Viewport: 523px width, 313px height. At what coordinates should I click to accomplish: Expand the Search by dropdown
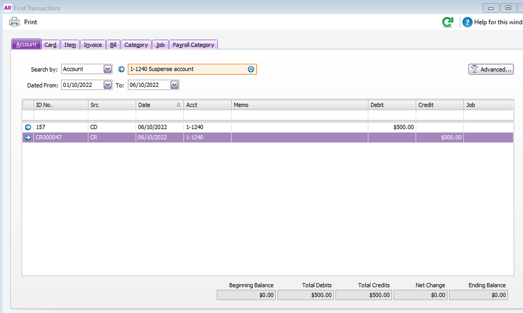click(x=107, y=69)
